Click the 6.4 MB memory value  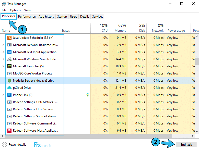pos(121,131)
